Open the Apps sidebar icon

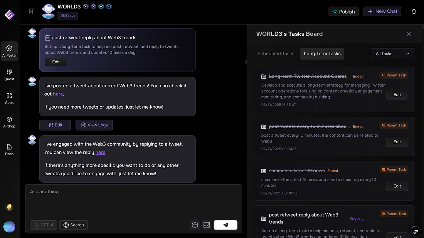click(x=9, y=98)
